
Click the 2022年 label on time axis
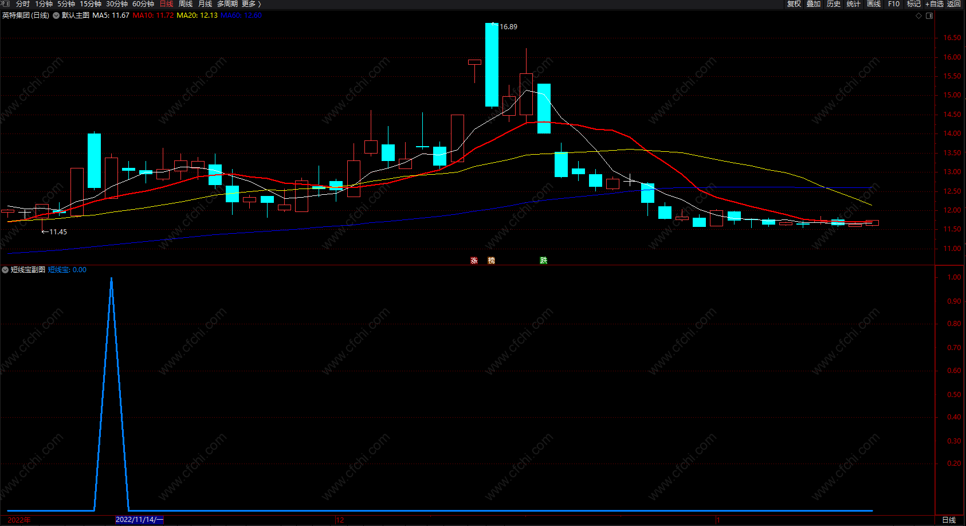pyautogui.click(x=19, y=520)
